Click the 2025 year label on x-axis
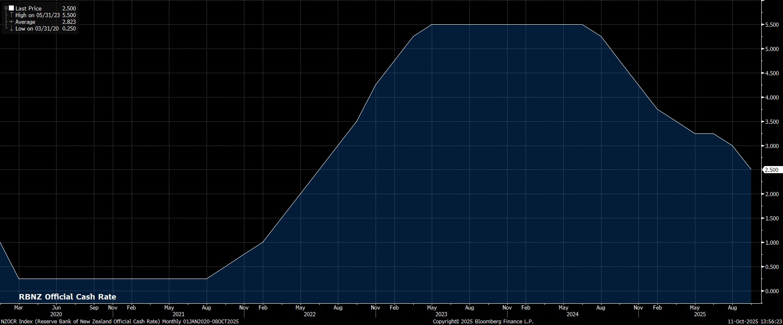 (x=700, y=314)
